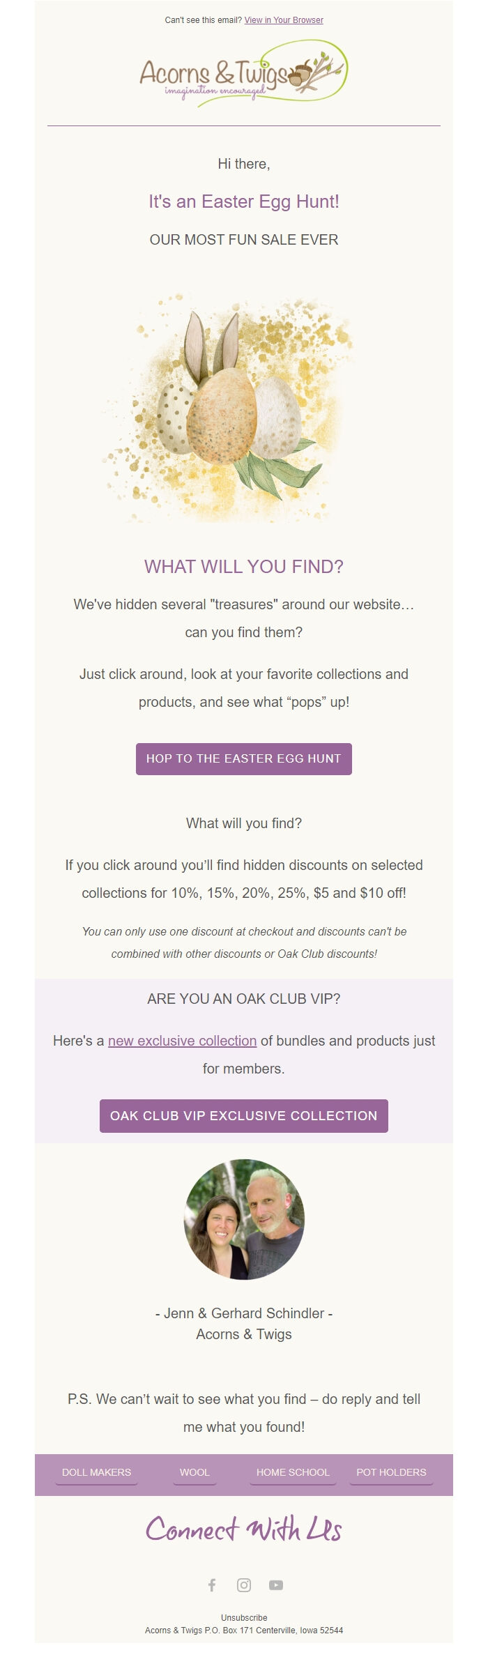Follow the new exclusive collection link
Viewport: 488px width, 1657px height.
click(181, 1041)
